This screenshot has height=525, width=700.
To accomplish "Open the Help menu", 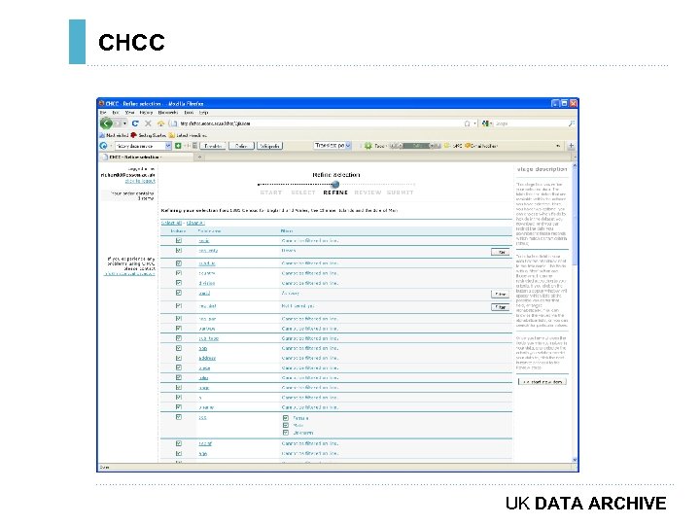I will click(x=203, y=113).
